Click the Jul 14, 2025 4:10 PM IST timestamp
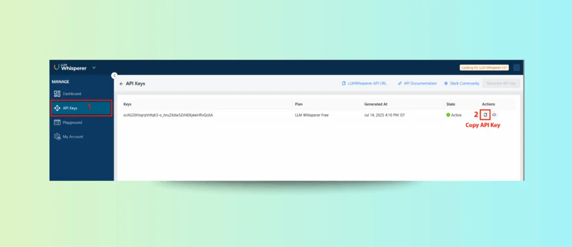The image size is (572, 247). click(384, 115)
